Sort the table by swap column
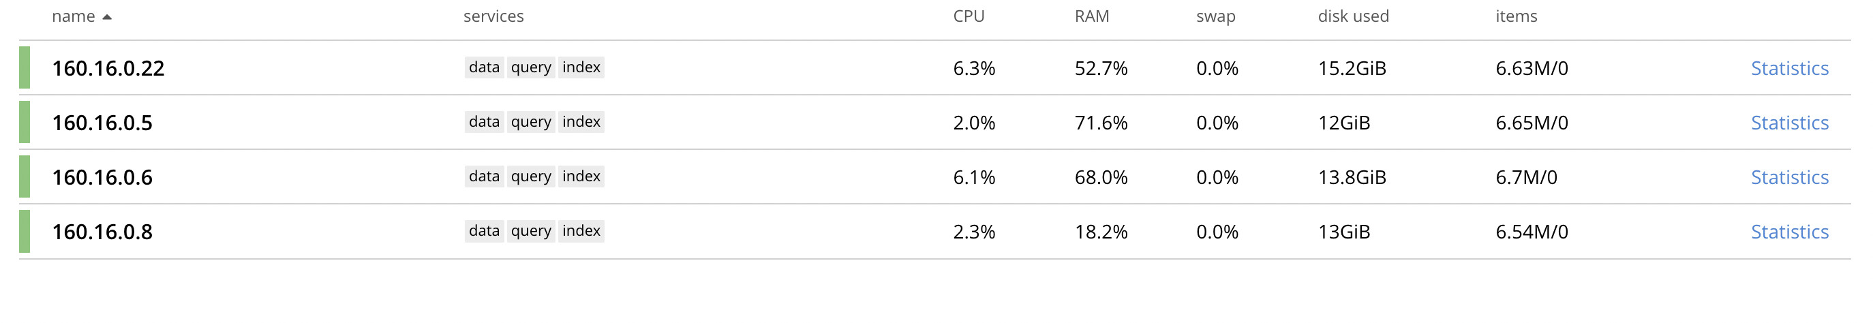The height and width of the screenshot is (323, 1873). 1216,17
